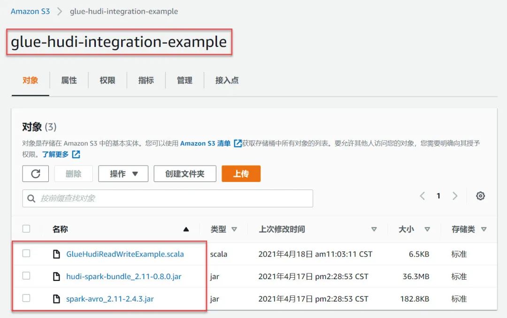Click the 182.8KB size cell
507x318 pixels.
click(415, 299)
